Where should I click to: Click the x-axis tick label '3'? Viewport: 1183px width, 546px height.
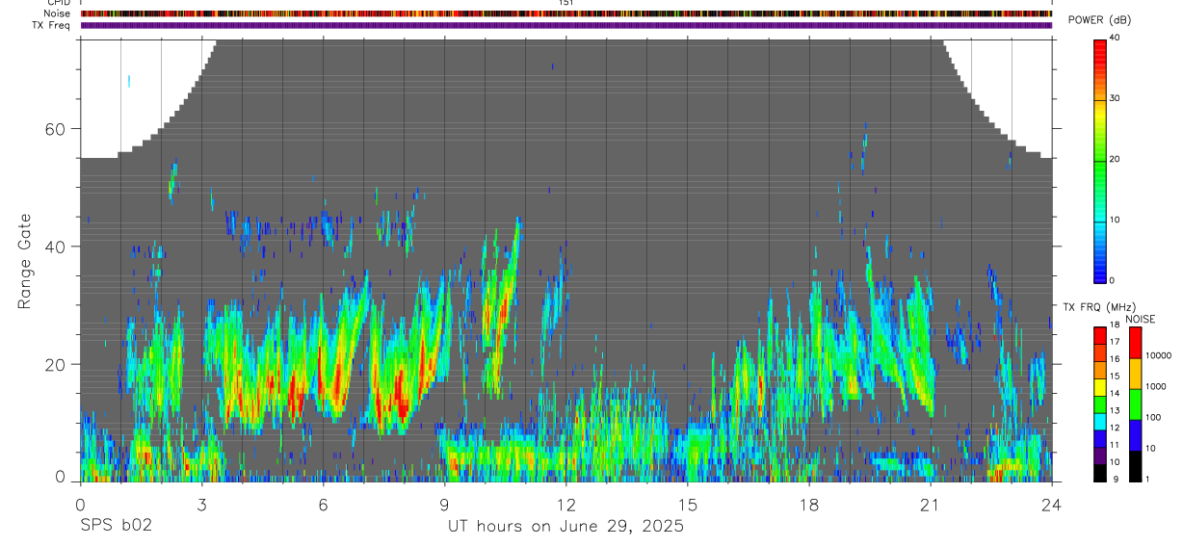click(201, 504)
